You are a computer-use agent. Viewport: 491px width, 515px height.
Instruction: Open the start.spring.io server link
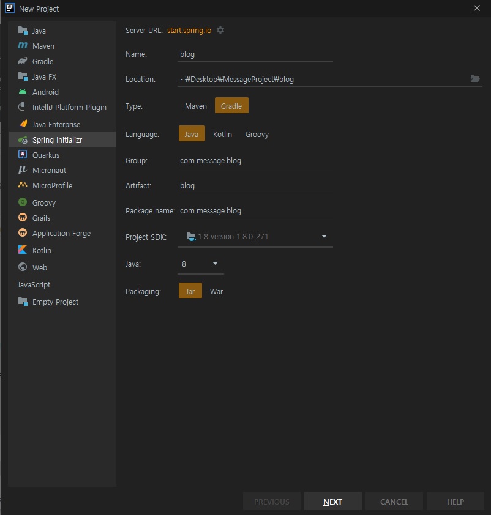[189, 30]
